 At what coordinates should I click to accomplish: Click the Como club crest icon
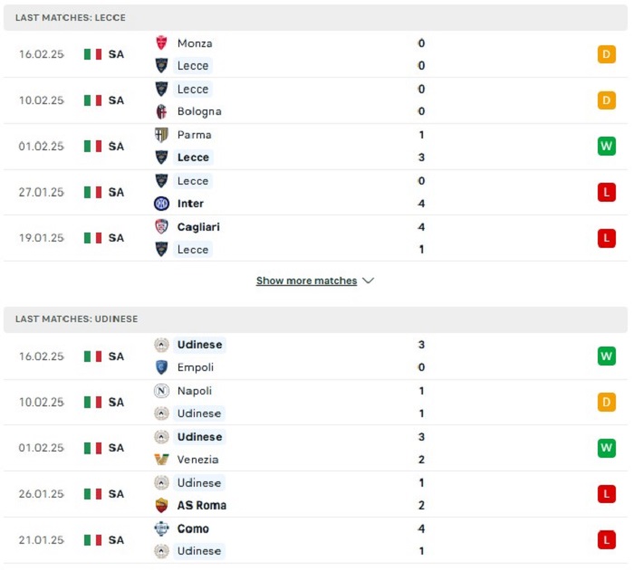pyautogui.click(x=161, y=528)
